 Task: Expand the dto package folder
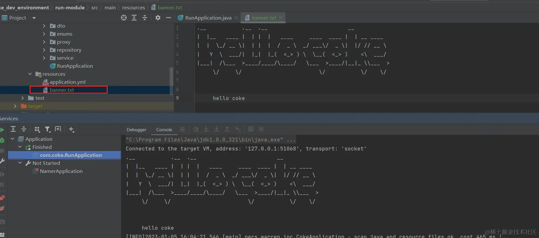click(44, 26)
